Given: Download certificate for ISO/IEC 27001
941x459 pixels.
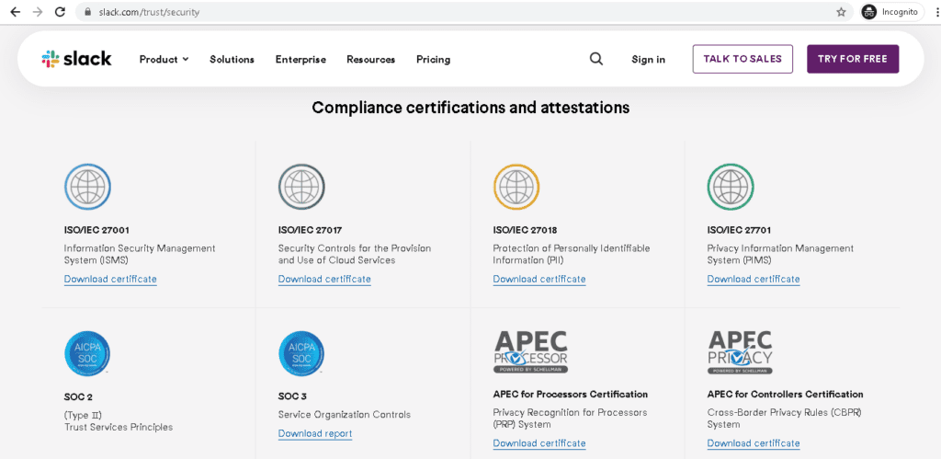Looking at the screenshot, I should pyautogui.click(x=110, y=280).
